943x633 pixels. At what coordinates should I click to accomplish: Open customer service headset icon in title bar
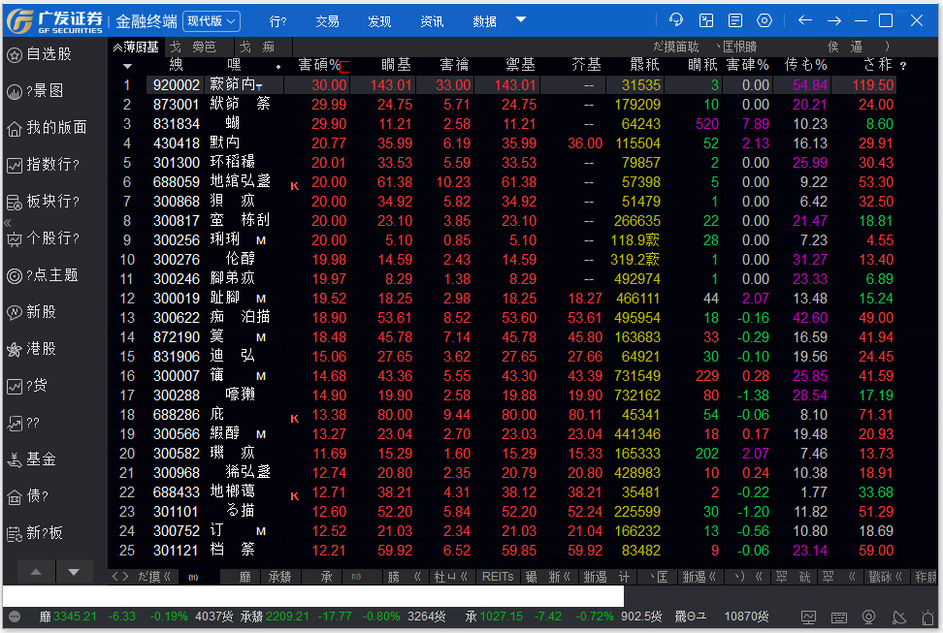point(676,18)
